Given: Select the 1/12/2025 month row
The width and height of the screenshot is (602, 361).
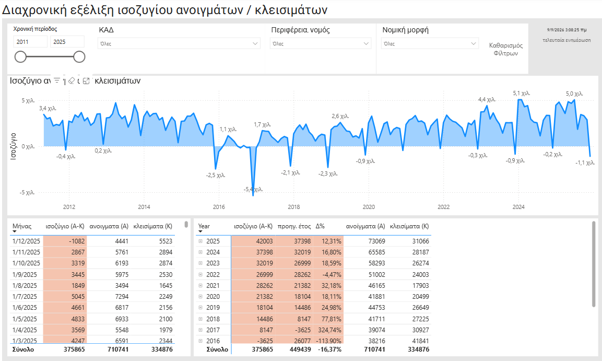Looking at the screenshot, I should [x=92, y=241].
